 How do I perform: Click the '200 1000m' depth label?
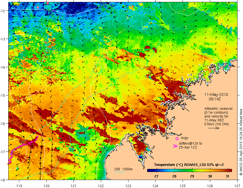point(123,169)
